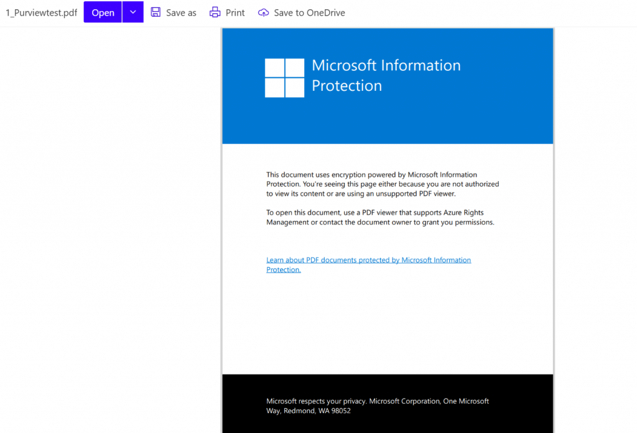
Task: Click the paragraph starting To open this document
Action: 379,218
